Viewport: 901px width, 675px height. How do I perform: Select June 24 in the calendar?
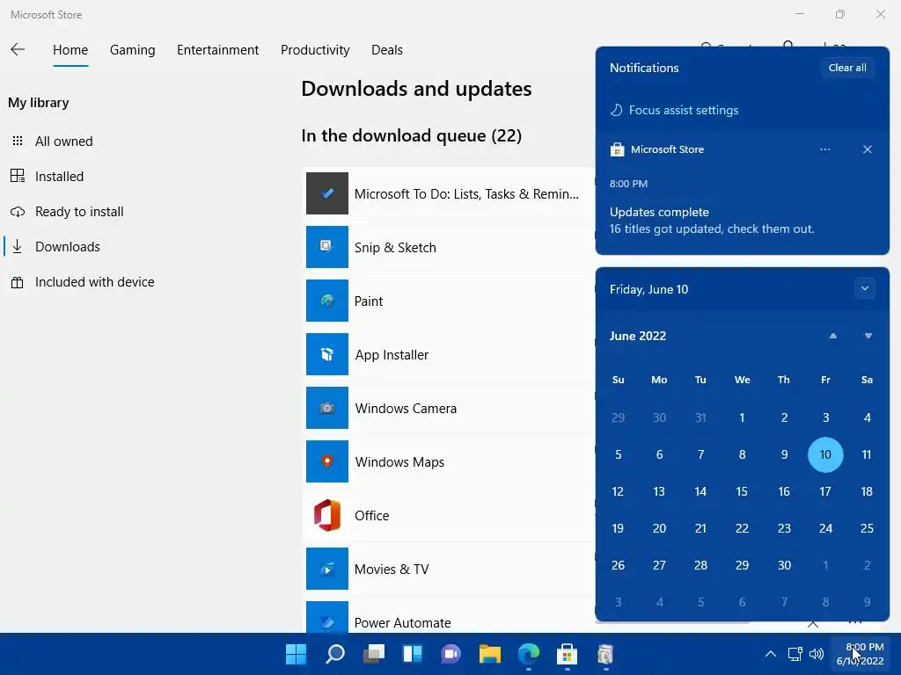[825, 528]
